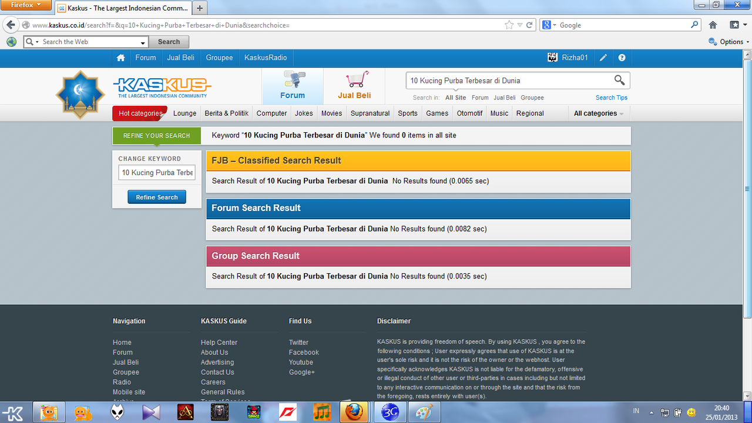Launch the racing game taskbar icon

(x=287, y=412)
